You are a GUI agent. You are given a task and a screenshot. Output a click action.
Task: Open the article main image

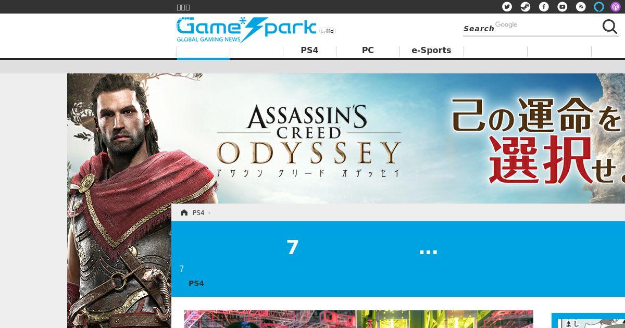359,319
